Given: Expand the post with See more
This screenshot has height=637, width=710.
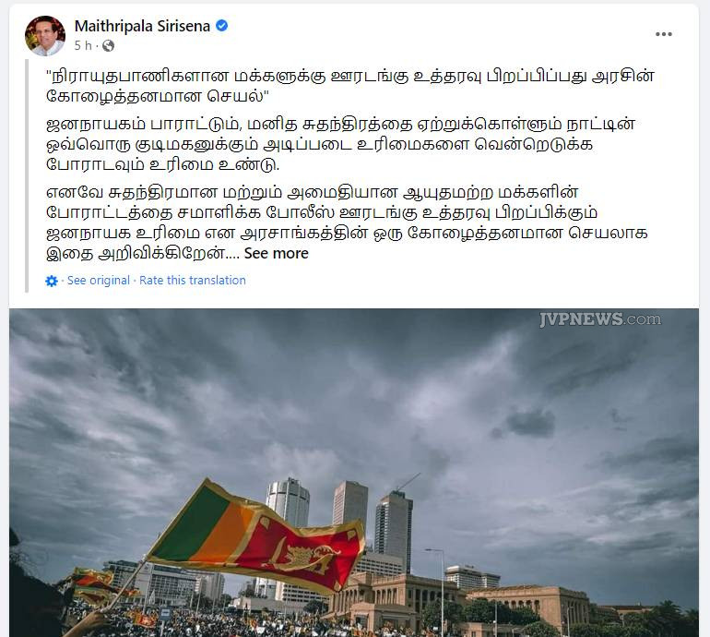Looking at the screenshot, I should [x=277, y=254].
